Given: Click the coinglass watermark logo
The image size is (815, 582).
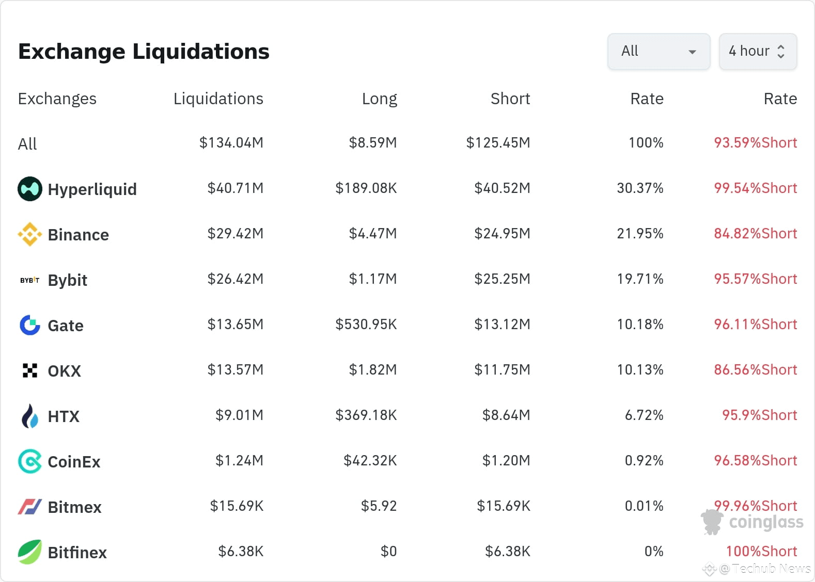Looking at the screenshot, I should pos(752,522).
